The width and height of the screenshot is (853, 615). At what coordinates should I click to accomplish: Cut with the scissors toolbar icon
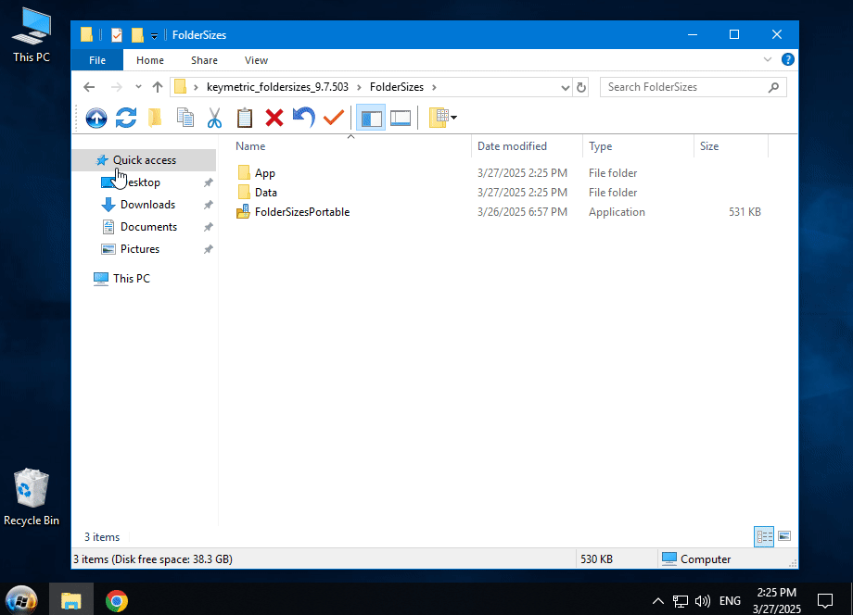(x=214, y=118)
